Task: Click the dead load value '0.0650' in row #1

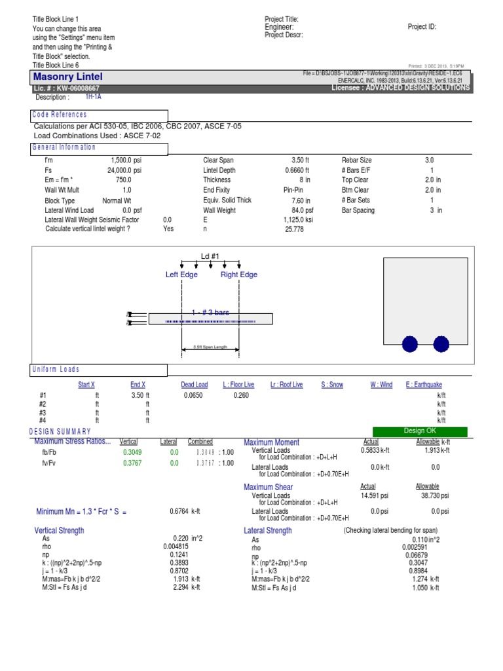Action: click(193, 395)
